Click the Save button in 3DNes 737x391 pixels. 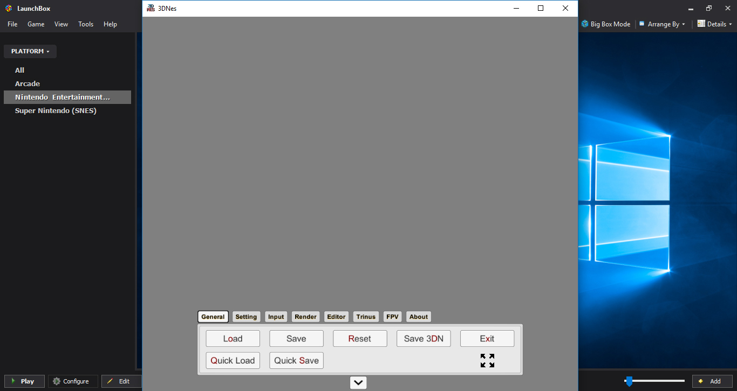click(x=296, y=339)
